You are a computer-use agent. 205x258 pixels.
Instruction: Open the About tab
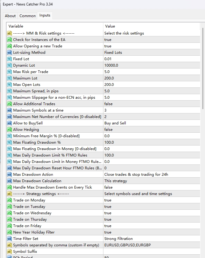(10, 16)
